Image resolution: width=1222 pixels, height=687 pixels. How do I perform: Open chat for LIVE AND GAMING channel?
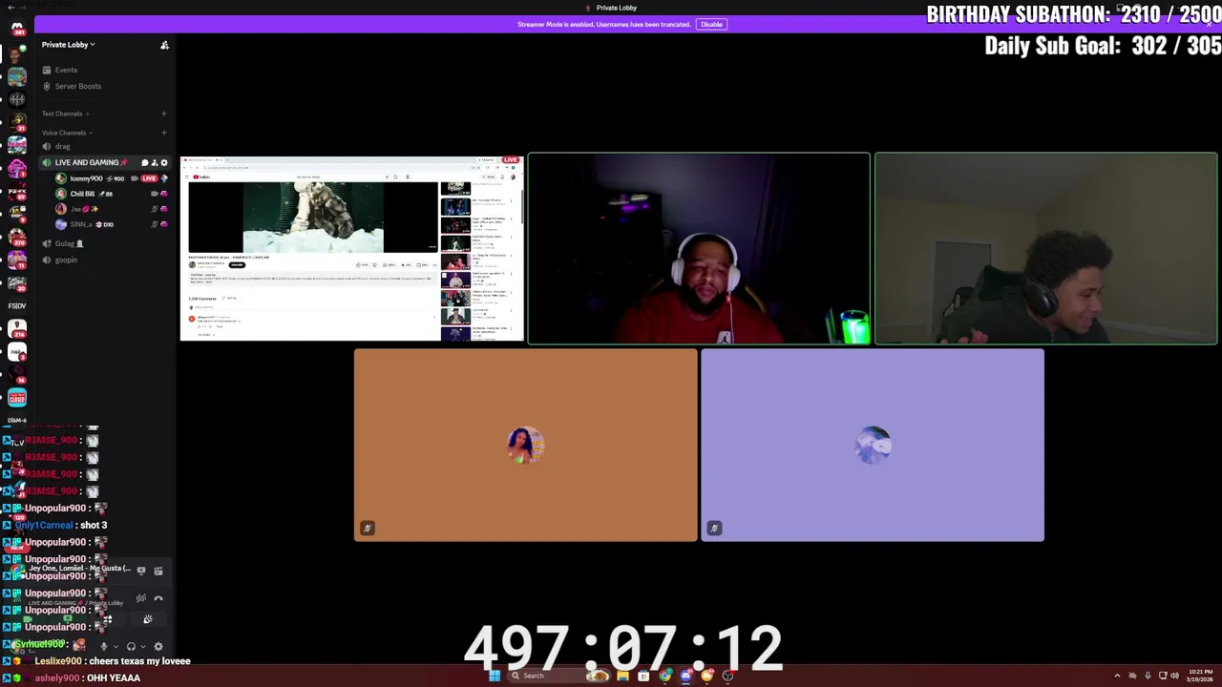pyautogui.click(x=144, y=162)
